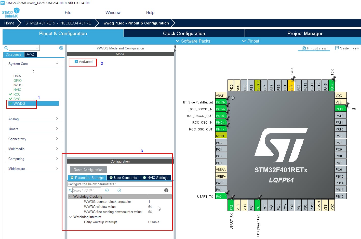
Task: Click the previous search result arrow icon
Action: click(x=107, y=190)
